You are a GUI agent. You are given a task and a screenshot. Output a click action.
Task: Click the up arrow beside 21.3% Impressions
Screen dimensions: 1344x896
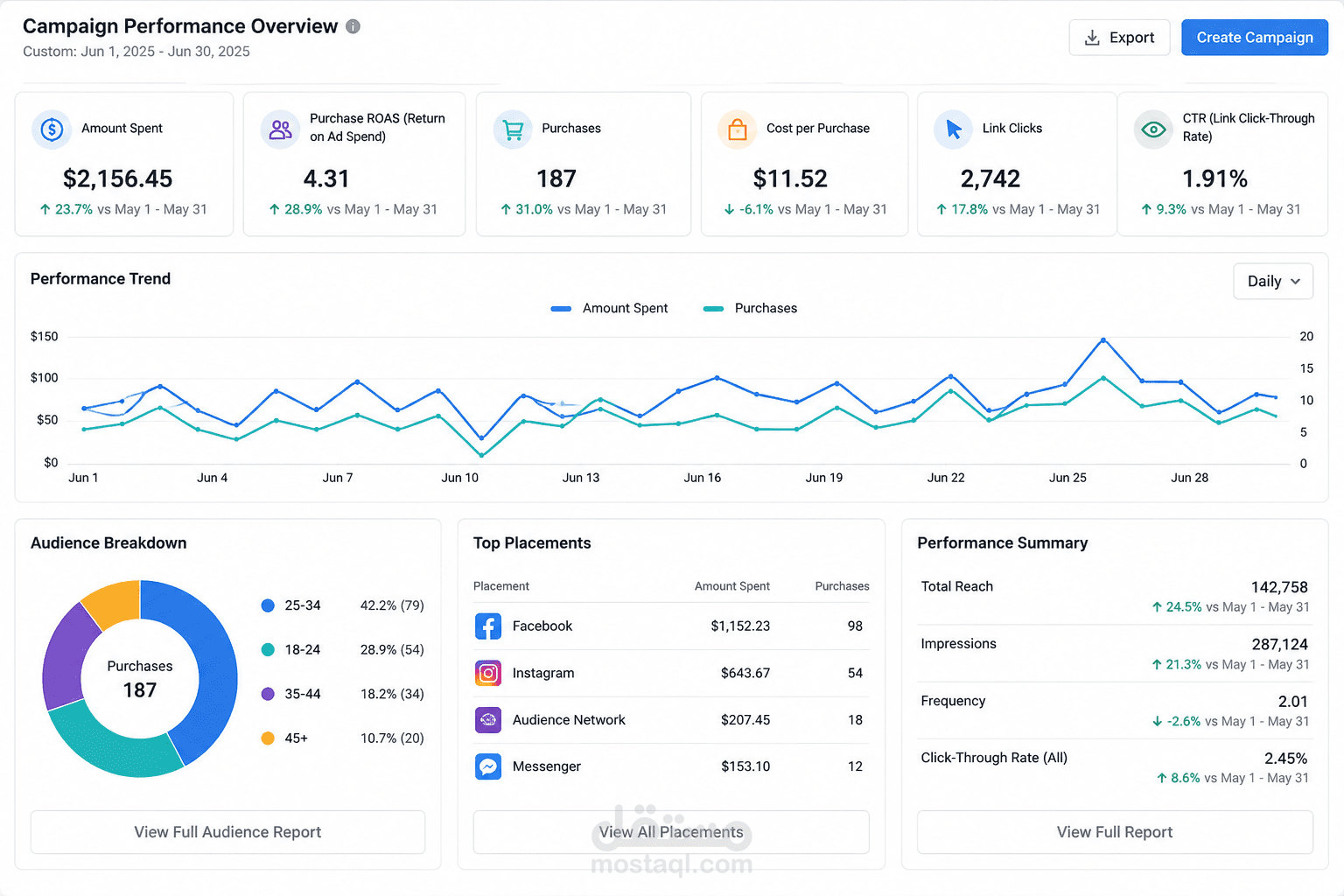(x=1157, y=665)
